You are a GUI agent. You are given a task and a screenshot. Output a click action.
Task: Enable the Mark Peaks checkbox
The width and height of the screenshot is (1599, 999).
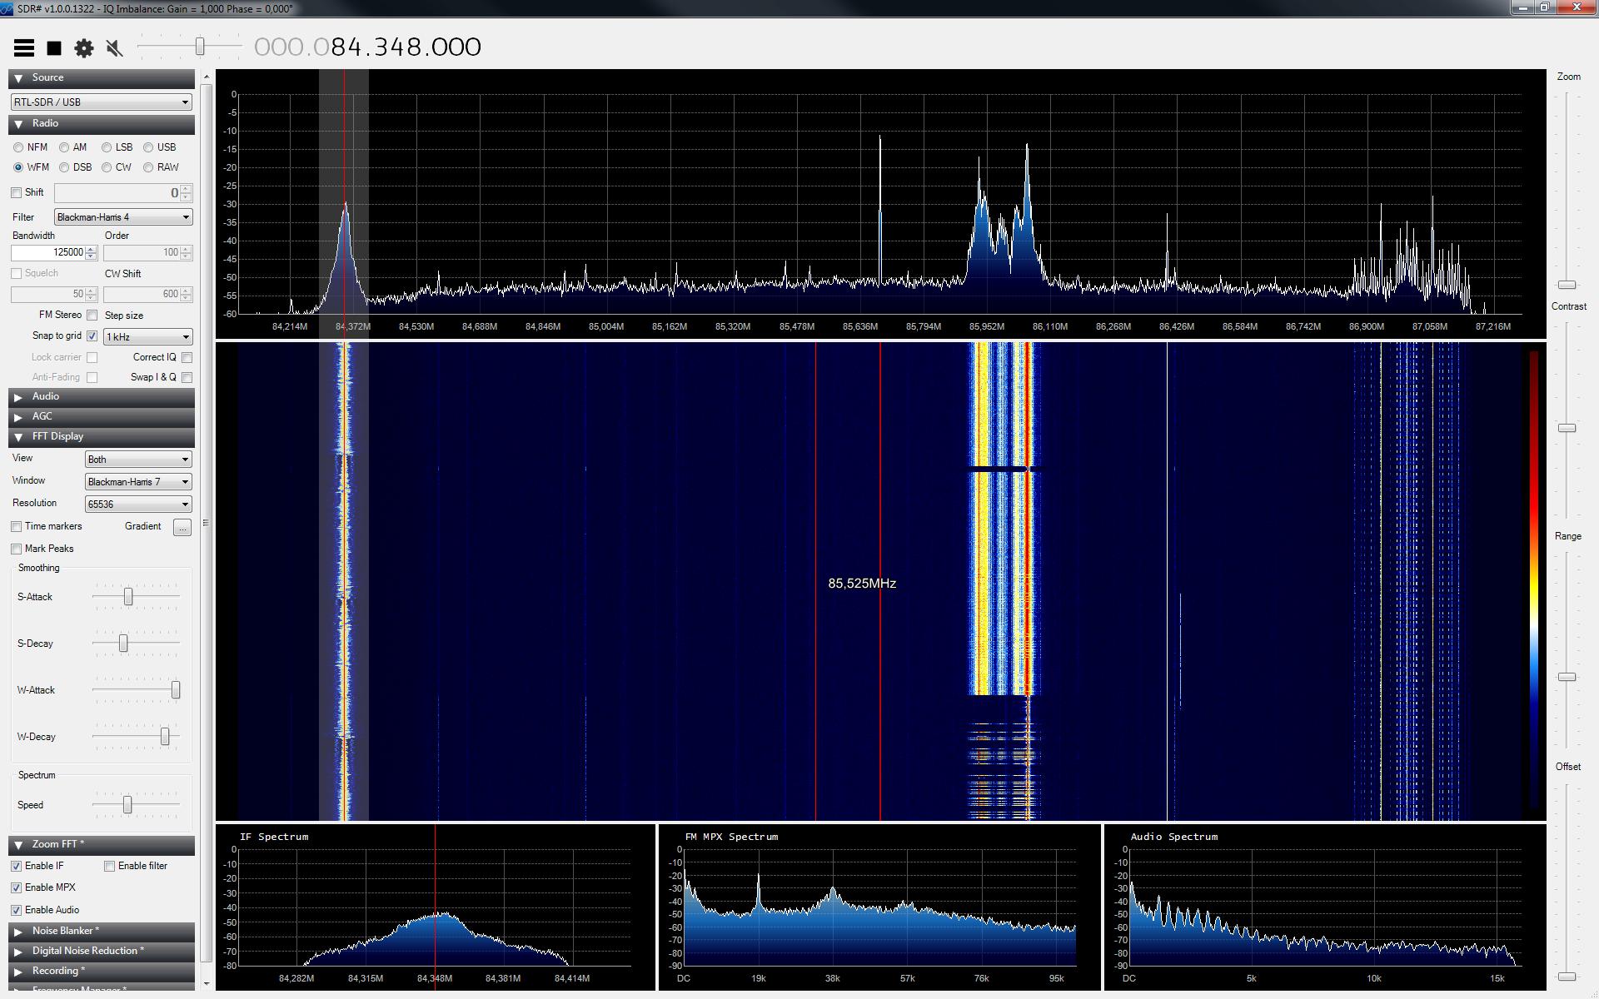click(16, 549)
